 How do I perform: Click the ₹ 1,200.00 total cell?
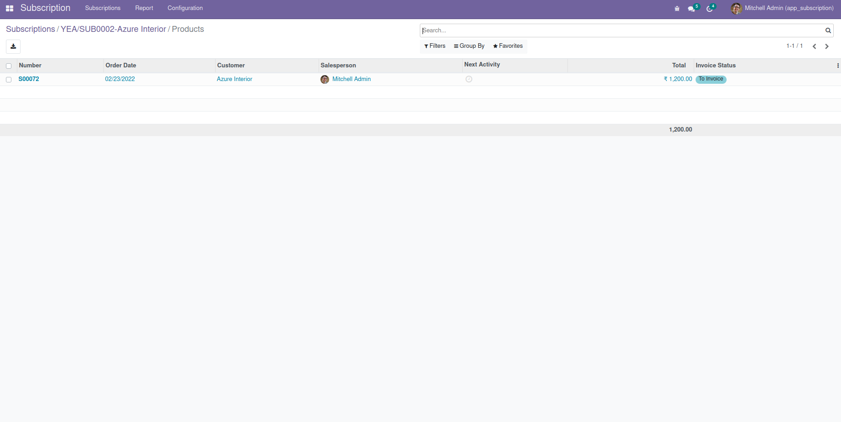[678, 79]
